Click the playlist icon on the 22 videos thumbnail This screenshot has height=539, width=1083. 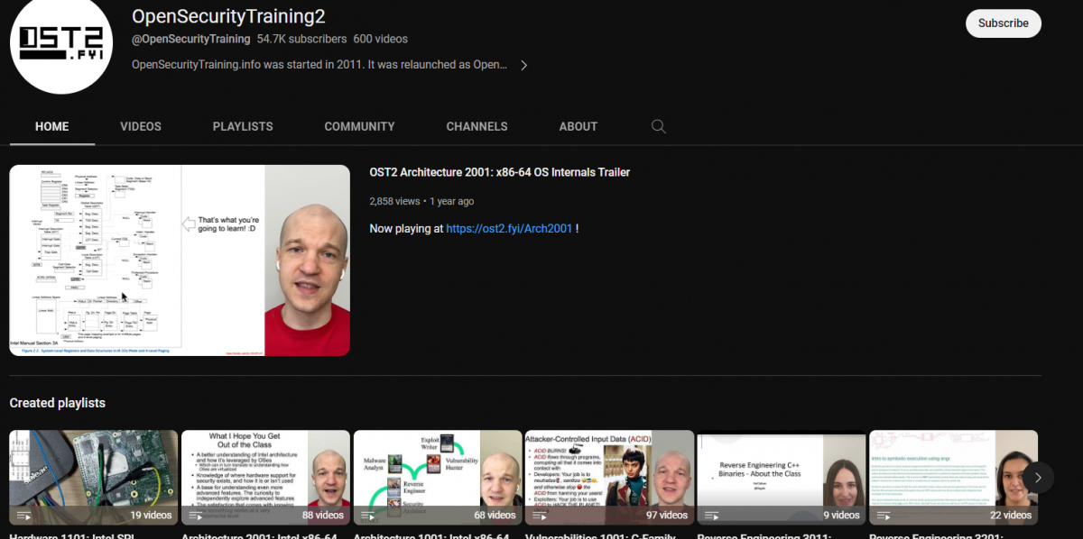click(884, 516)
